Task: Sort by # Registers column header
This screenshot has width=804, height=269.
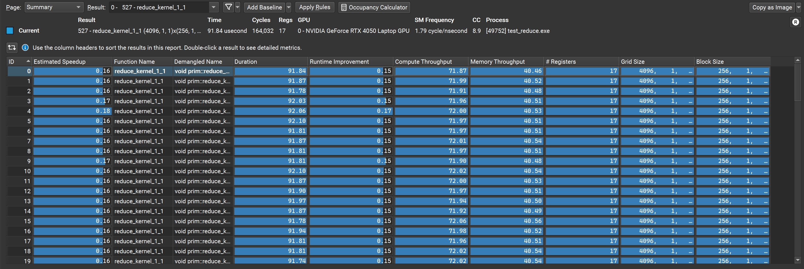Action: [581, 61]
